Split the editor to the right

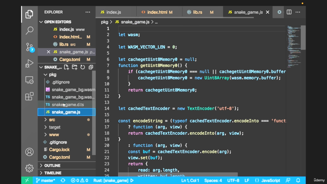coord(289,12)
